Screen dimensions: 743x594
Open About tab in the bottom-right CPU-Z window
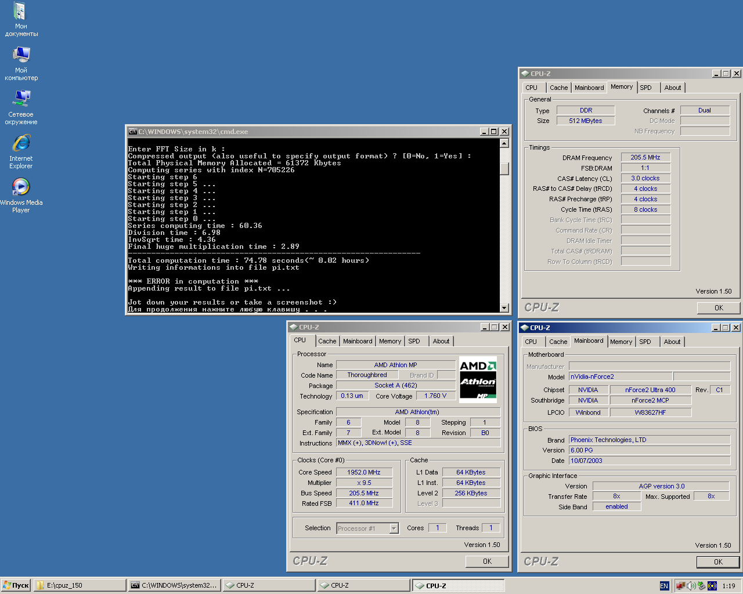(x=672, y=342)
